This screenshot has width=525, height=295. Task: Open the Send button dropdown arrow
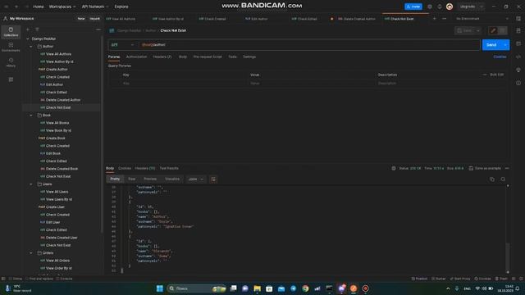(x=505, y=45)
